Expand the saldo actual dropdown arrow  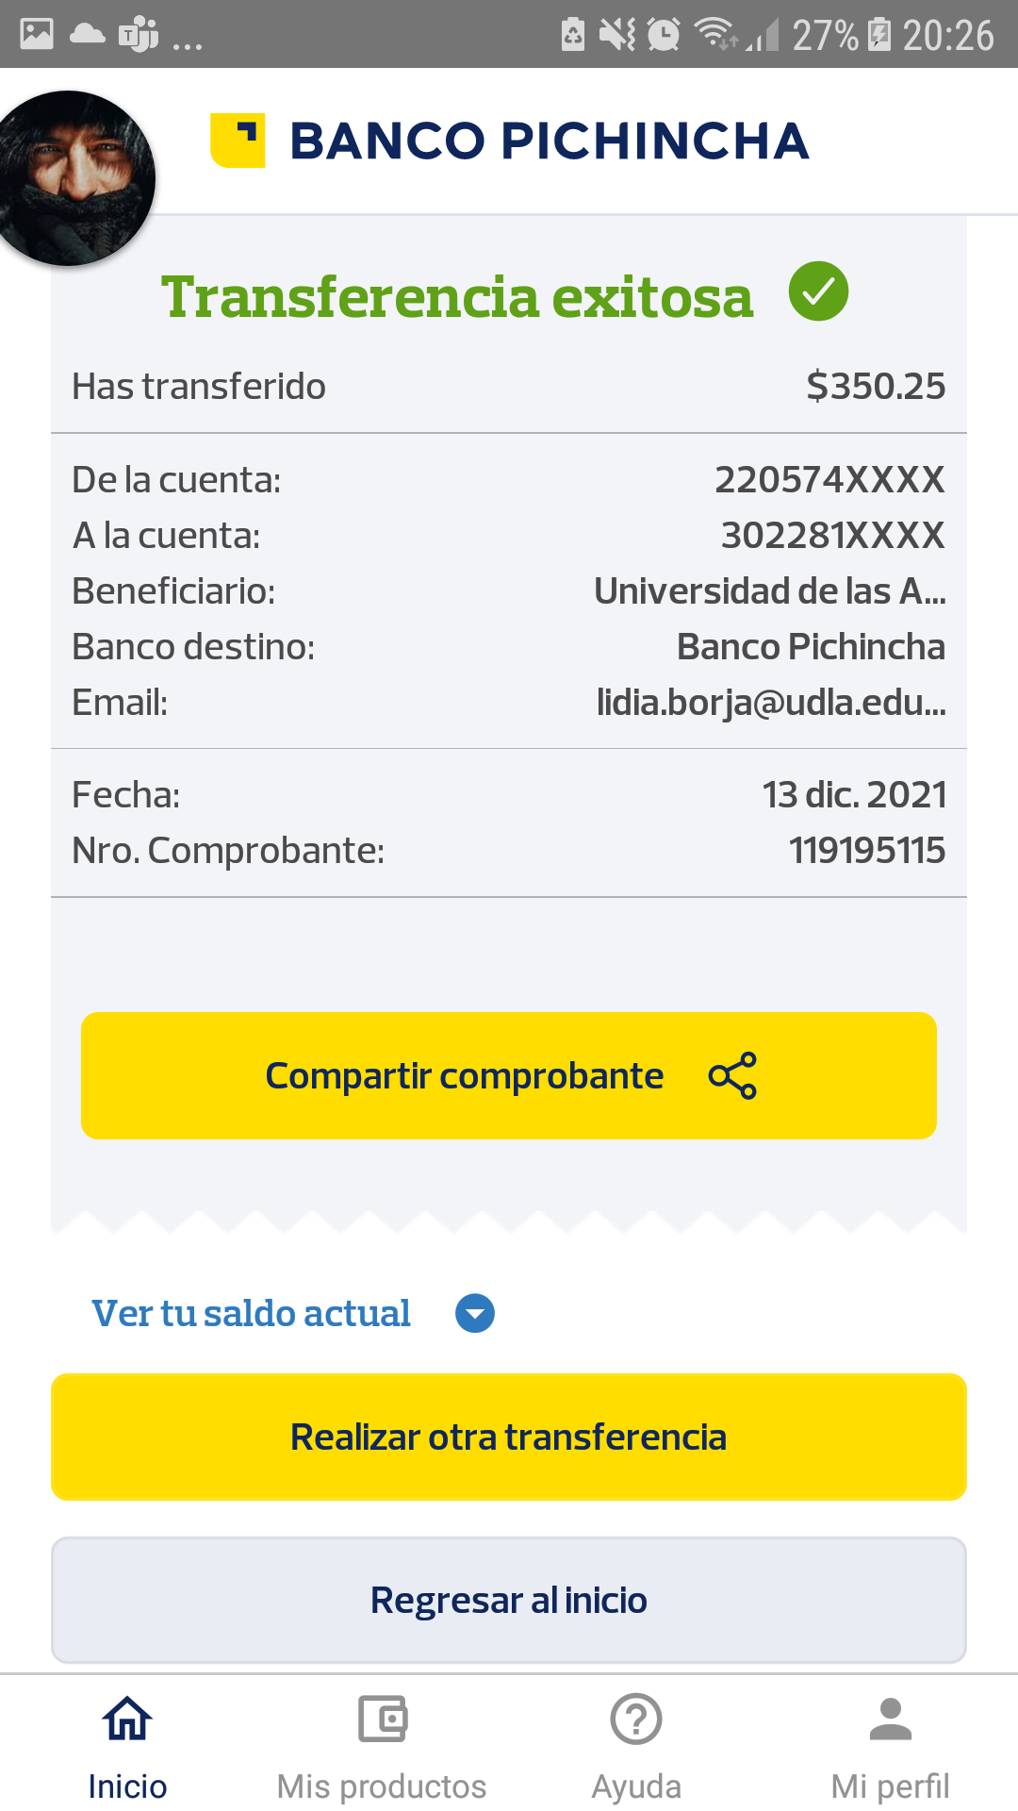click(475, 1313)
